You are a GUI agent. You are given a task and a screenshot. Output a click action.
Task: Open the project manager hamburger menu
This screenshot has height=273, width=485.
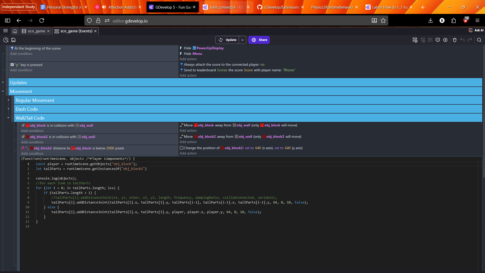pos(6,31)
